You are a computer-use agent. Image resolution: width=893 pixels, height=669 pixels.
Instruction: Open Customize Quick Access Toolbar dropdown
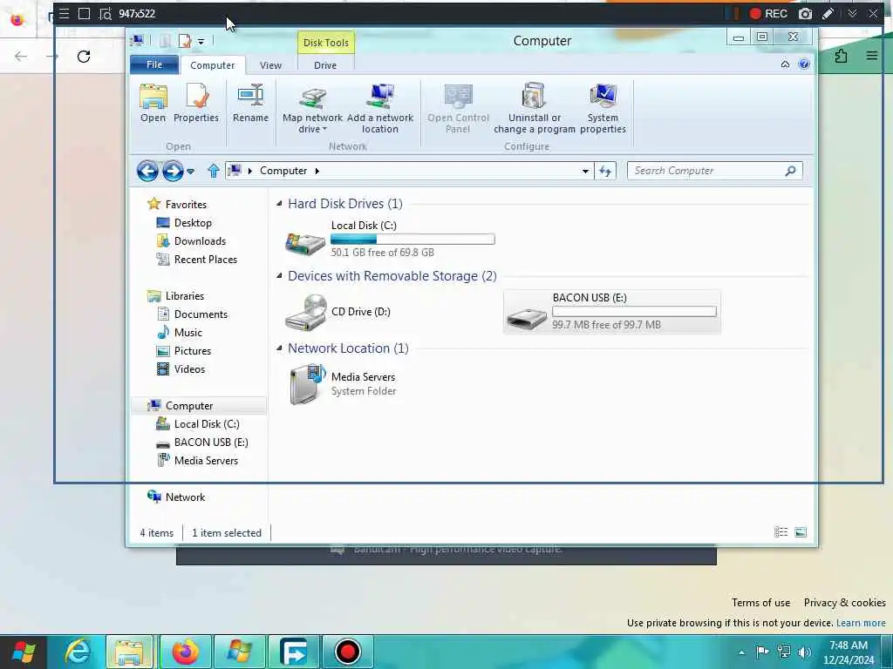tap(201, 42)
